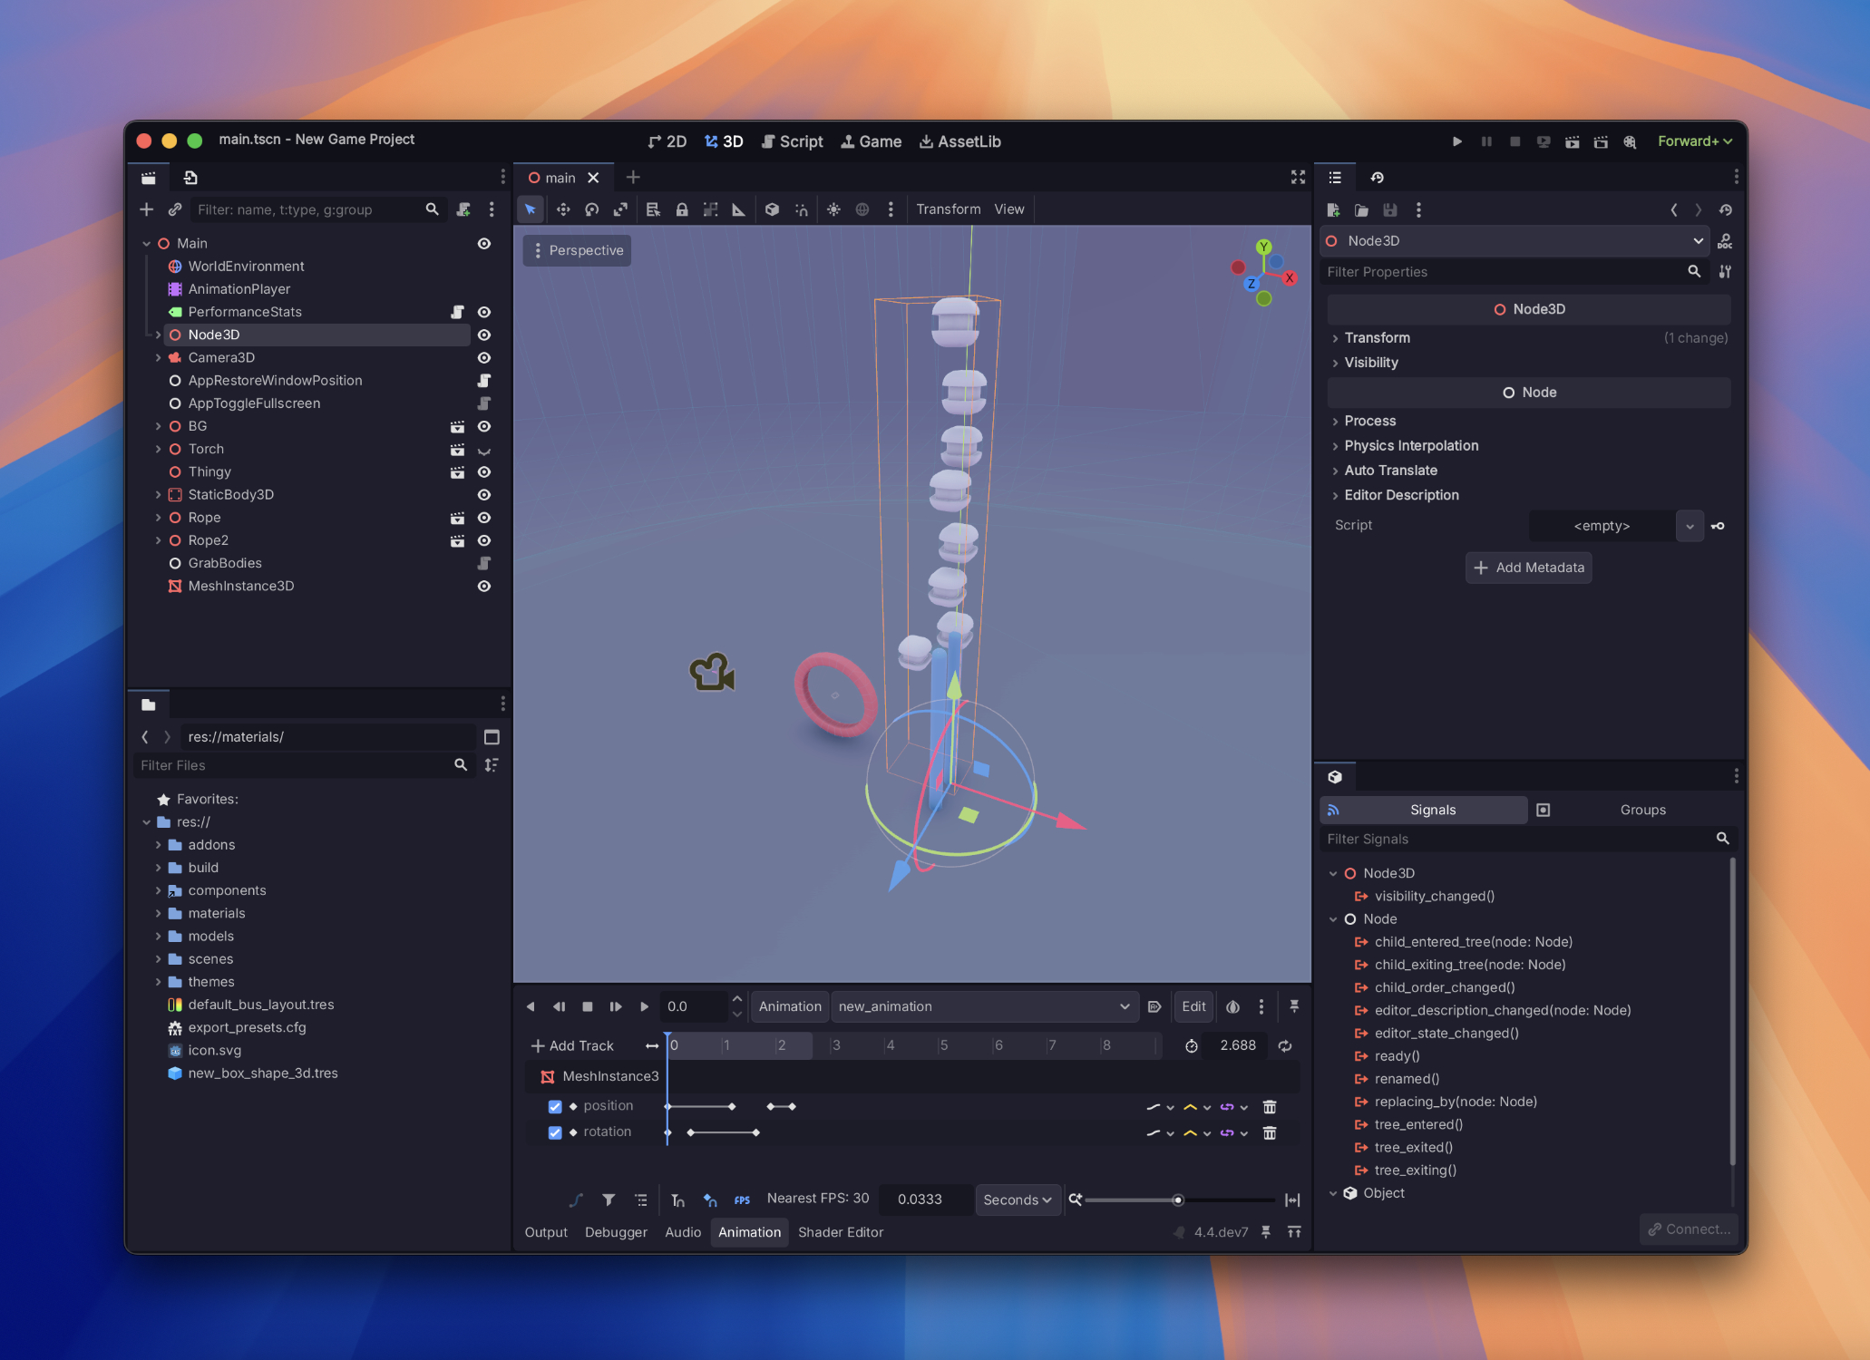Adjust the timeline zoom slider
This screenshot has width=1870, height=1360.
coord(1177,1200)
